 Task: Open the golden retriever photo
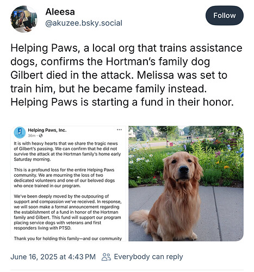(186, 183)
